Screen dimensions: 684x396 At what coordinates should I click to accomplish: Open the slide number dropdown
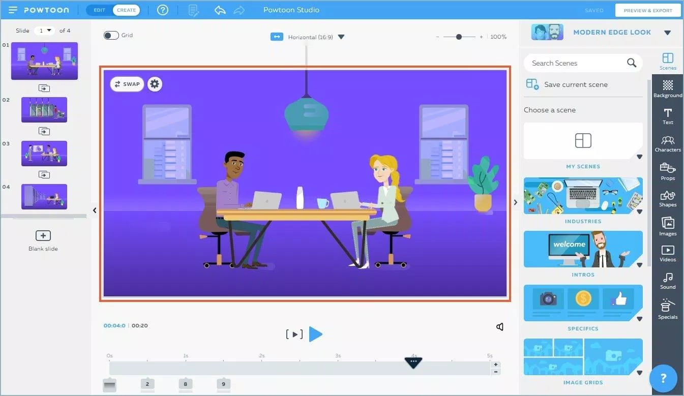[x=45, y=30]
